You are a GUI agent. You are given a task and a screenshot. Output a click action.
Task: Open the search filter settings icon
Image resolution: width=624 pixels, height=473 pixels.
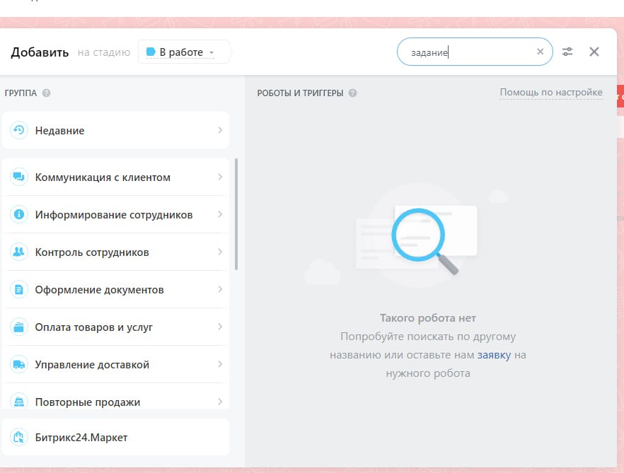[567, 52]
